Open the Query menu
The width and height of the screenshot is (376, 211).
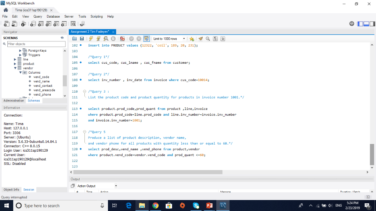pos(37,16)
